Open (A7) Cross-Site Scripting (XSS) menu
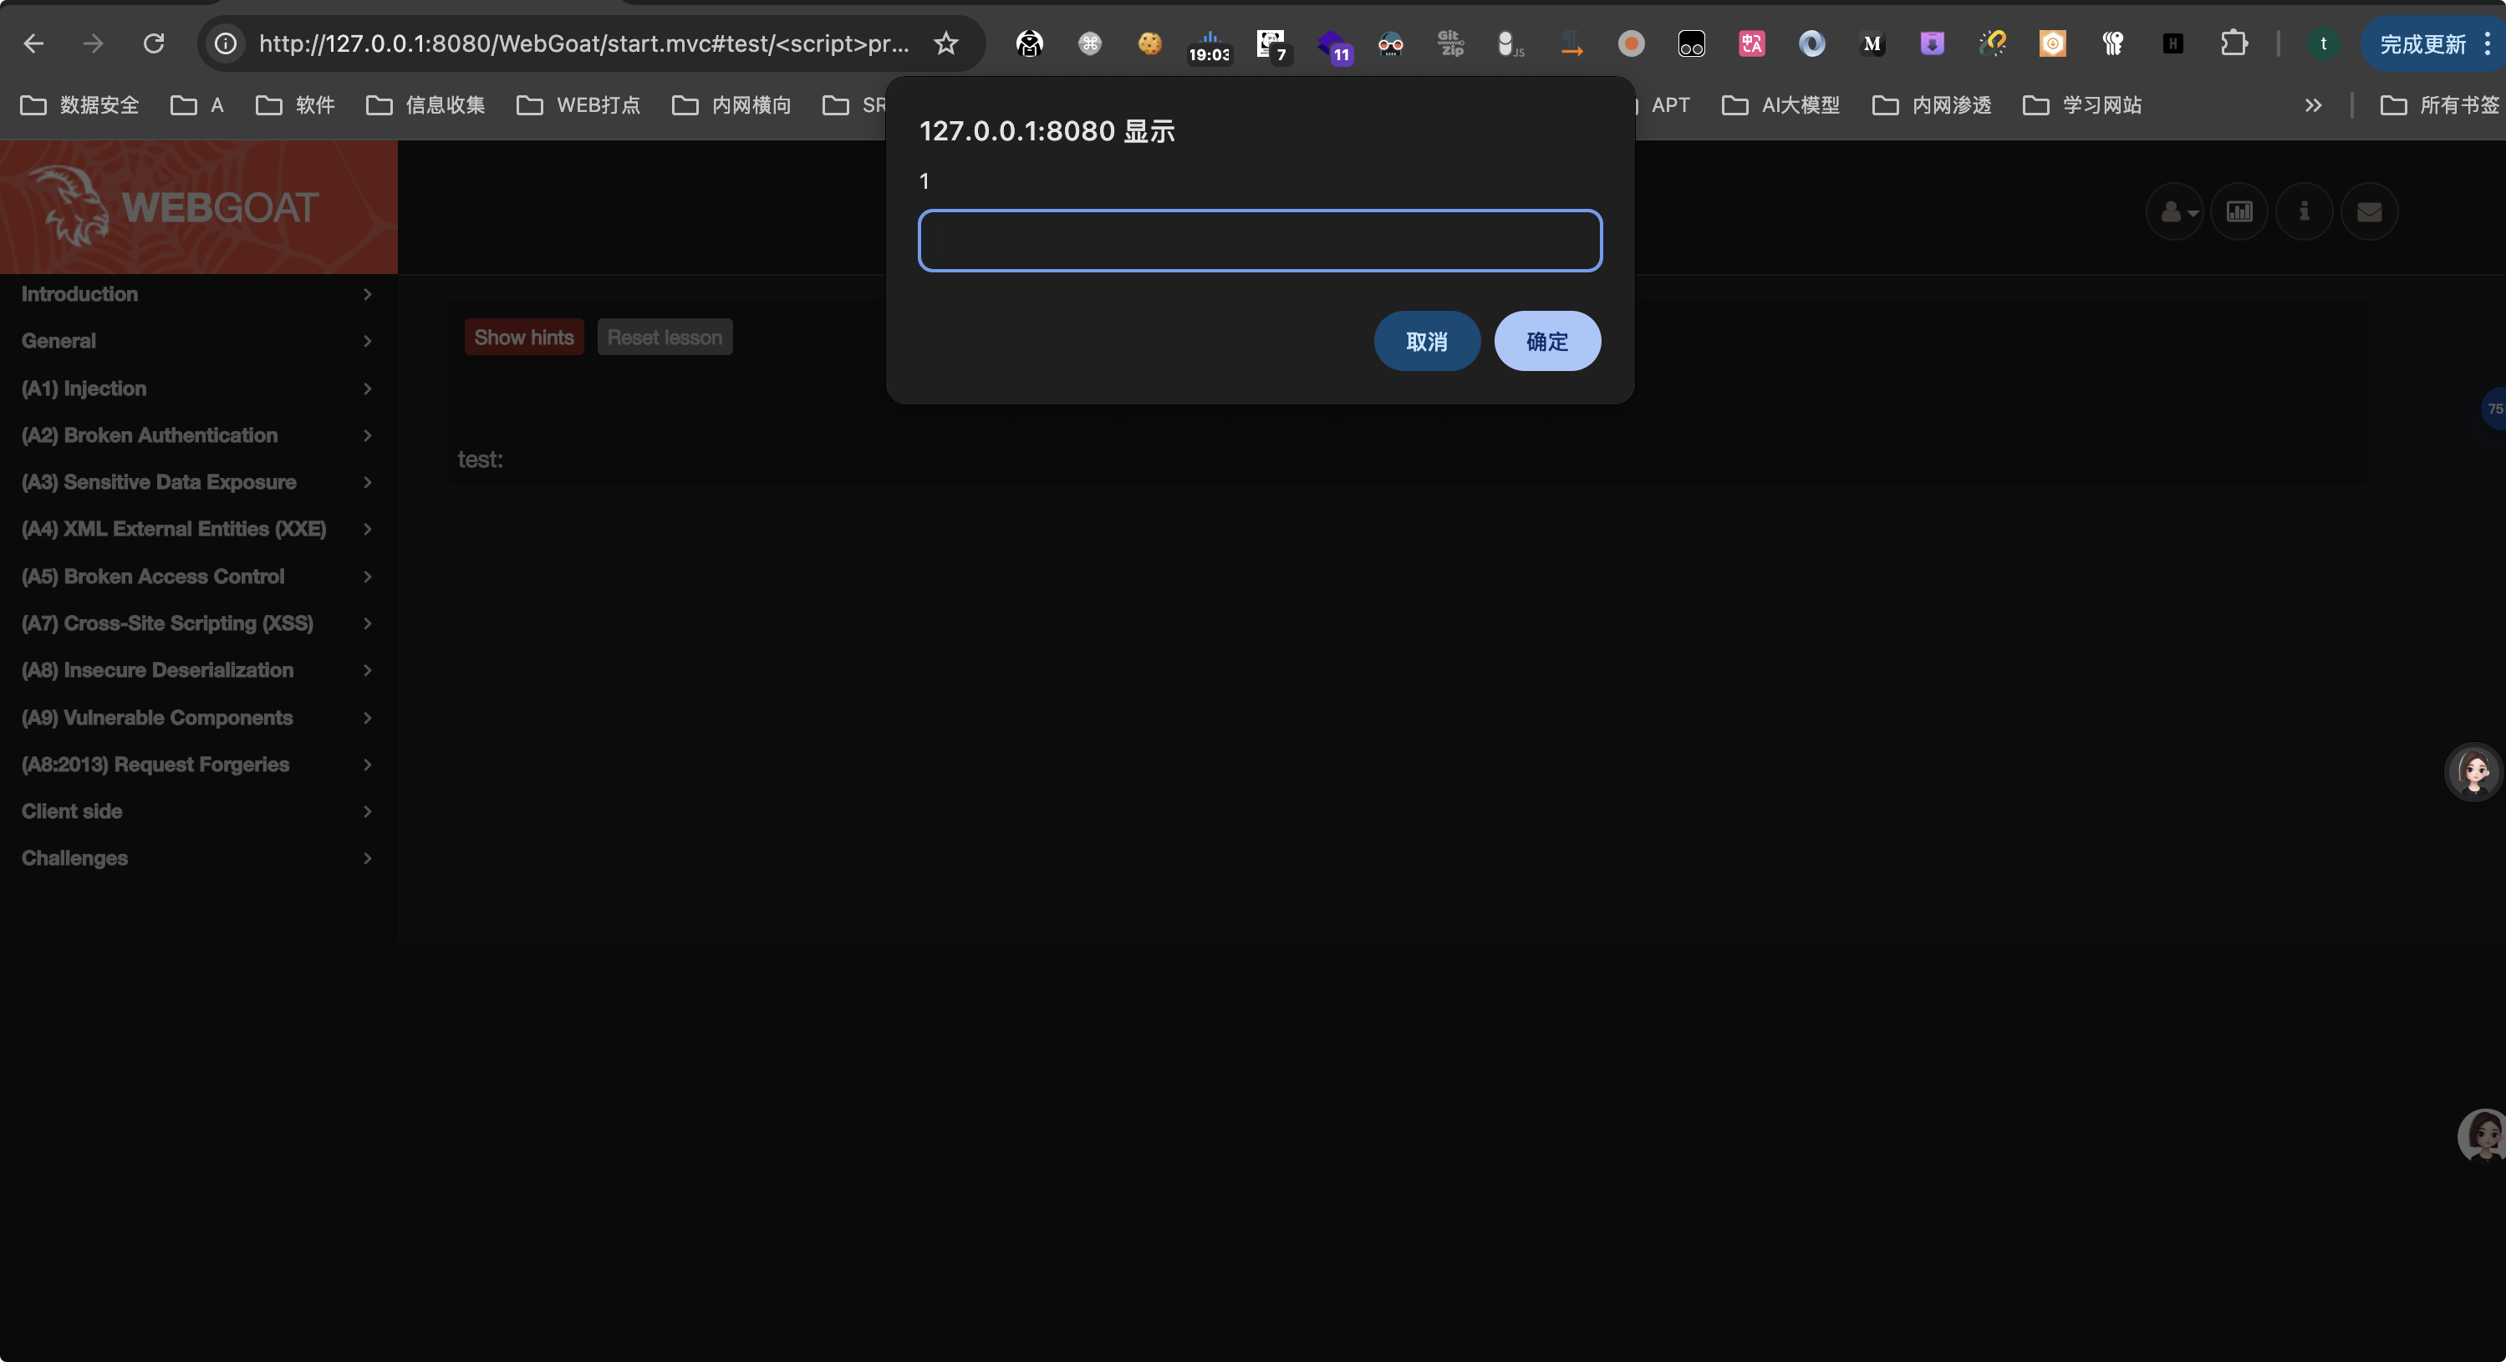2506x1362 pixels. click(x=198, y=623)
